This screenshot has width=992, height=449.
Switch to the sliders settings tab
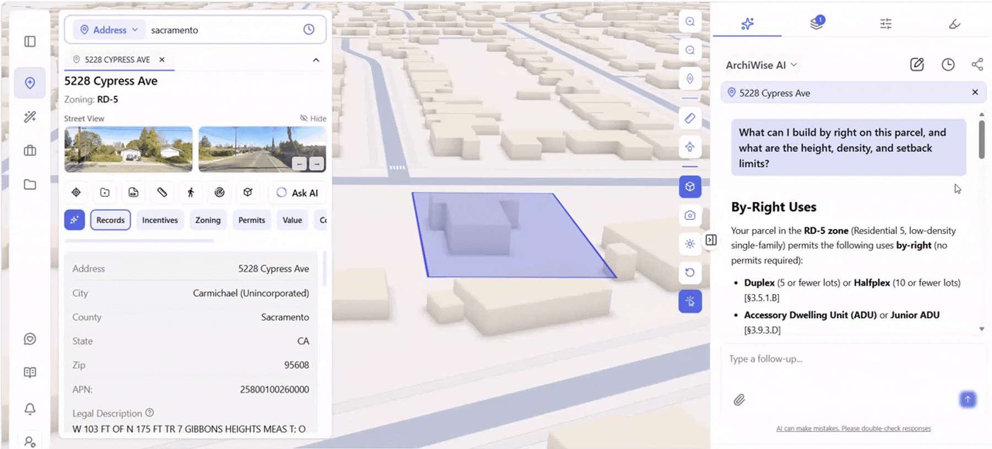886,24
